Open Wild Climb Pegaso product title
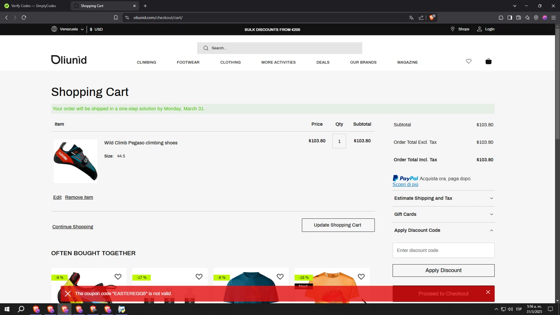Image resolution: width=560 pixels, height=315 pixels. (141, 143)
